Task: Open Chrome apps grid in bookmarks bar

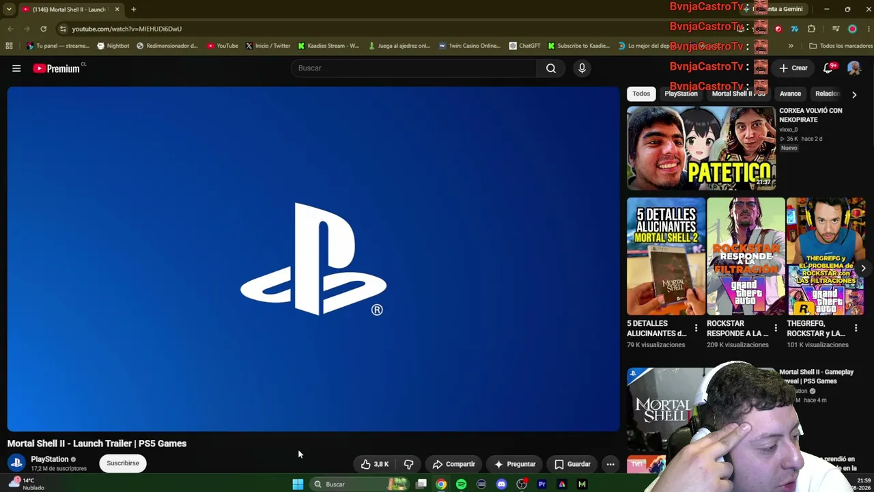Action: (x=9, y=46)
